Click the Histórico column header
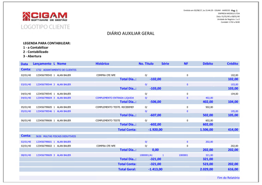Image resolution: width=262 pixels, height=185 pixels. (x=102, y=64)
